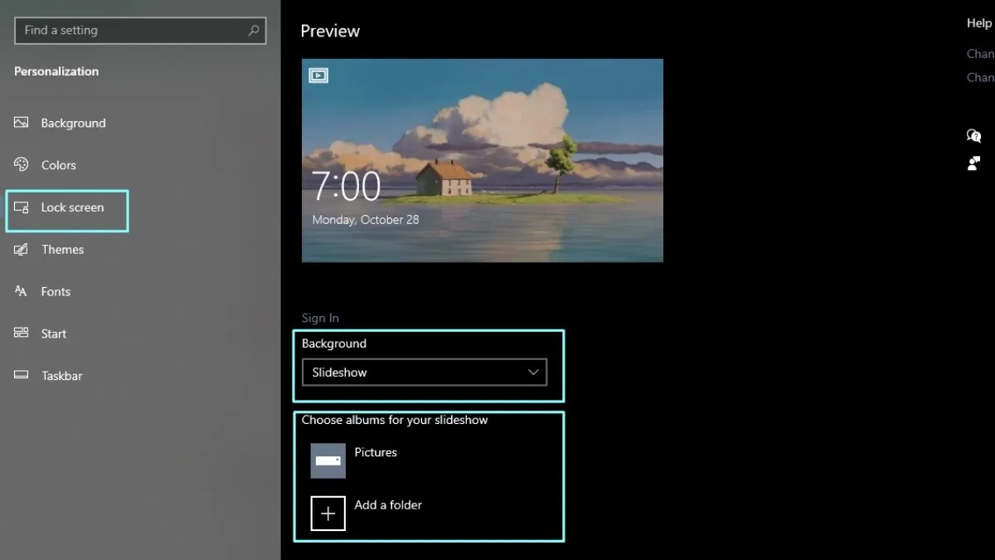Expand the chevron arrow of Slideshow combo box
The height and width of the screenshot is (560, 995).
coord(533,373)
